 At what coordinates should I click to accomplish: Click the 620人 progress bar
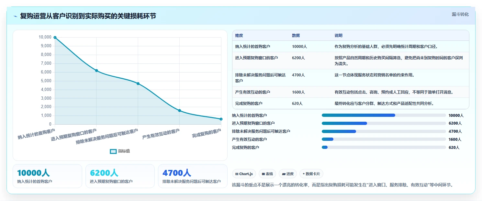point(384,147)
